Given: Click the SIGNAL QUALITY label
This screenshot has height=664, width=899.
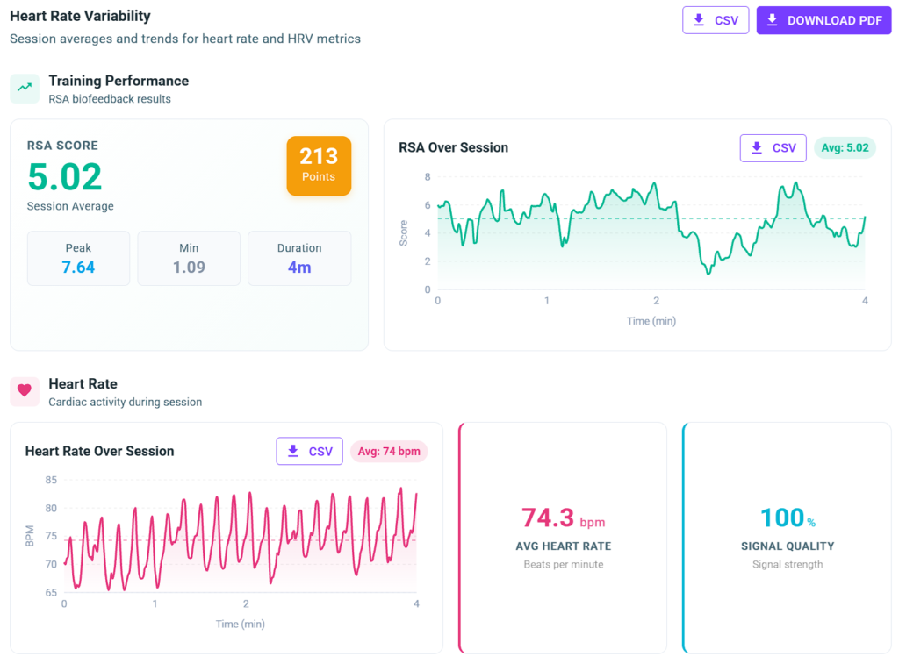Looking at the screenshot, I should (788, 546).
